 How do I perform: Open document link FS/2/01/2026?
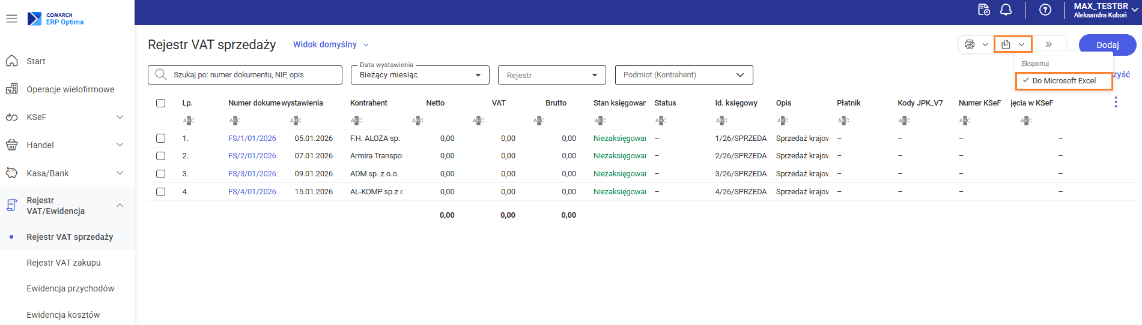252,156
